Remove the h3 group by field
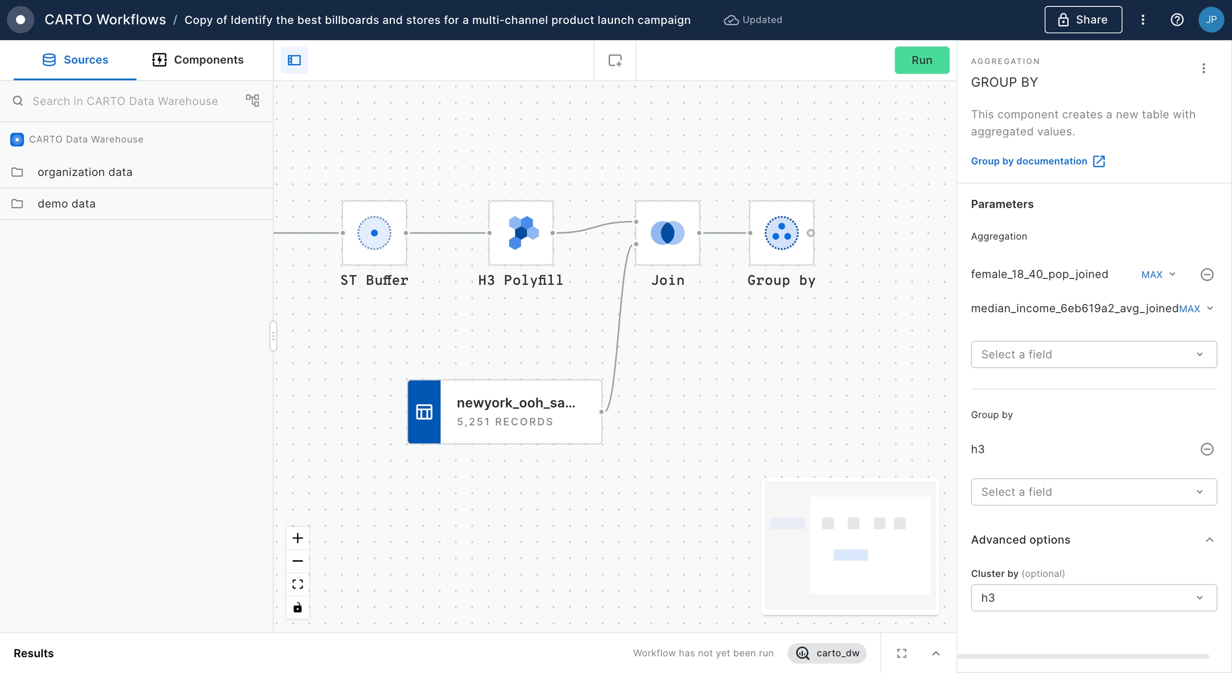Screen dimensions: 1232x673 click(x=1207, y=449)
